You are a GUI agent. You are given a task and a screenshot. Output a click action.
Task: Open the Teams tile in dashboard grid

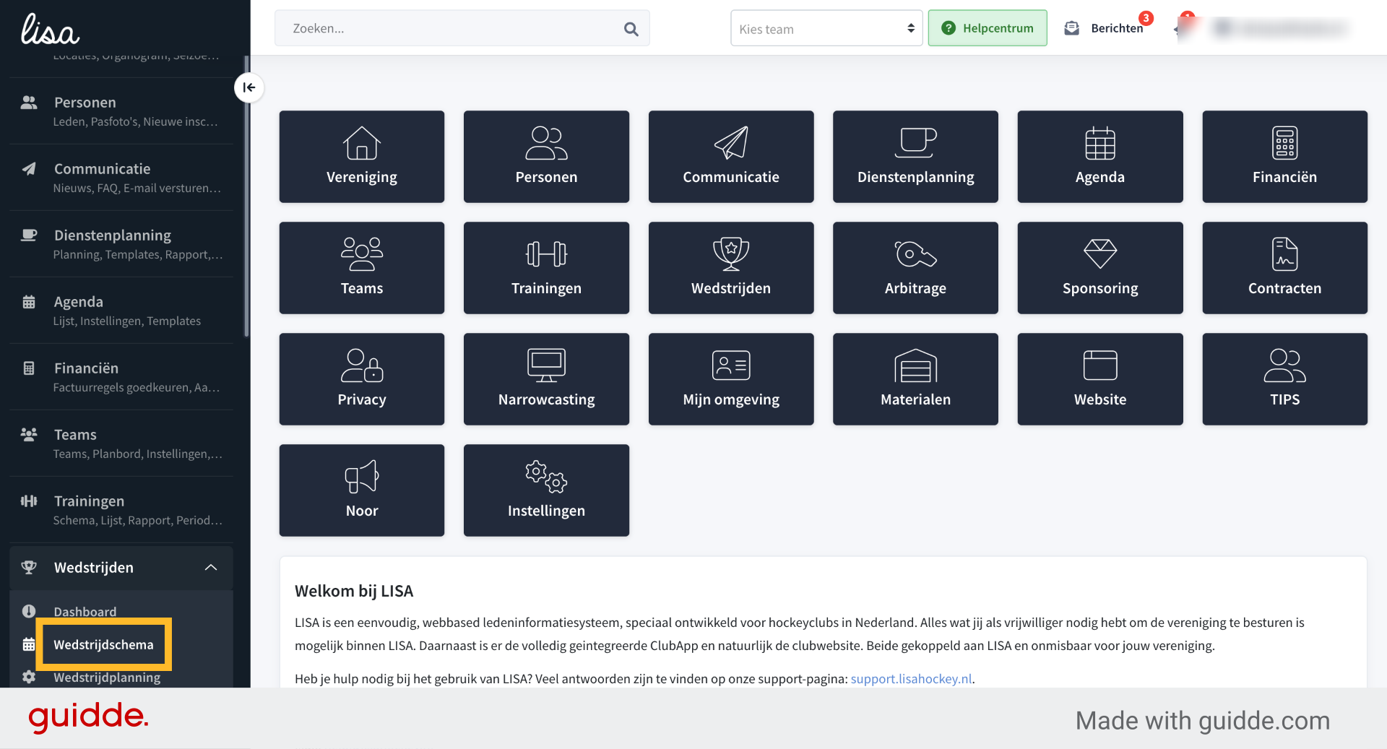click(361, 267)
